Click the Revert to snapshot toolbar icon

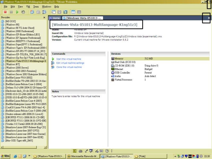pyautogui.click(x=38, y=12)
